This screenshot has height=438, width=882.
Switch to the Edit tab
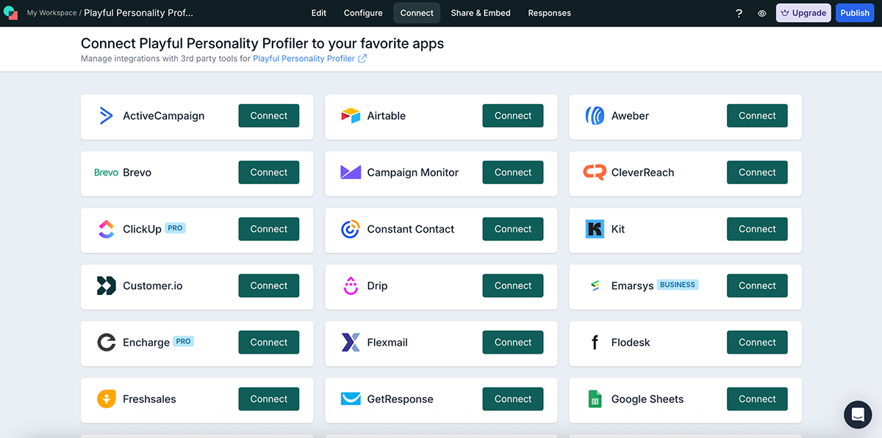click(x=318, y=12)
